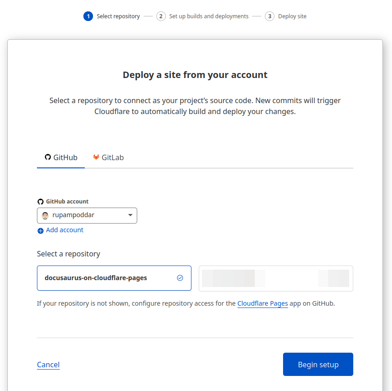This screenshot has width=392, height=391.
Task: Click the rupampoddar profile avatar
Action: point(45,215)
